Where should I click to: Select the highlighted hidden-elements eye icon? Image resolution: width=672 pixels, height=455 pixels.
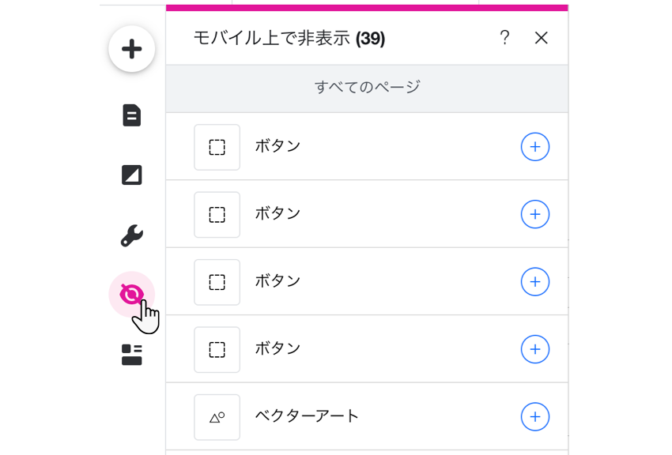(x=132, y=293)
